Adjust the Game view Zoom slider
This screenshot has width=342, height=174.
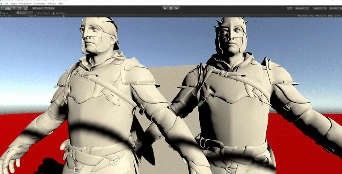coord(48,16)
